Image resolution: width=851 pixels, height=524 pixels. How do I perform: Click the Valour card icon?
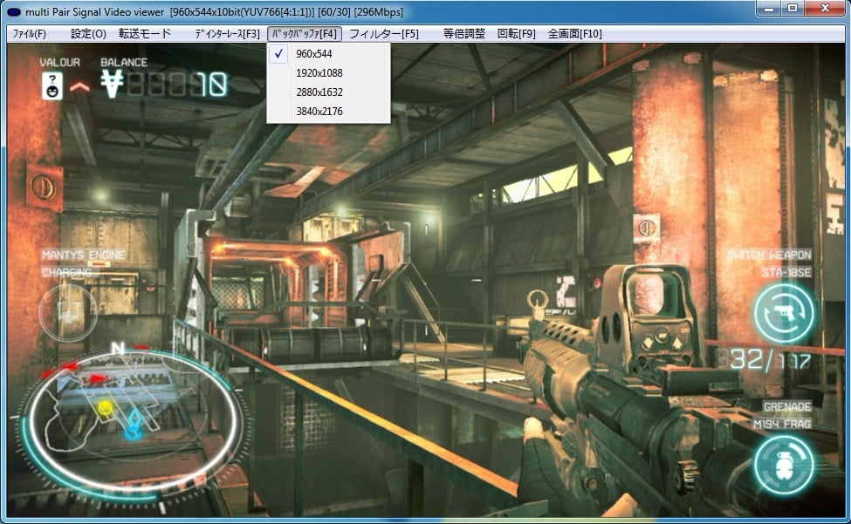coord(53,85)
